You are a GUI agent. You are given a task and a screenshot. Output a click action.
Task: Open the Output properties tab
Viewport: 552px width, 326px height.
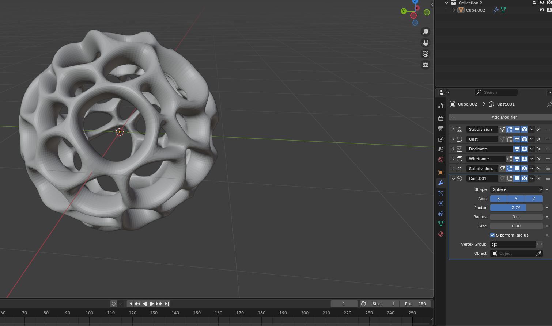click(441, 129)
